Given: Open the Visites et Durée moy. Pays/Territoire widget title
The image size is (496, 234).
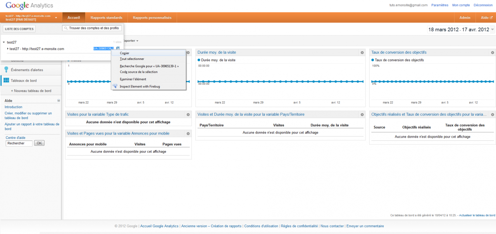Looking at the screenshot, I should click(x=251, y=114).
